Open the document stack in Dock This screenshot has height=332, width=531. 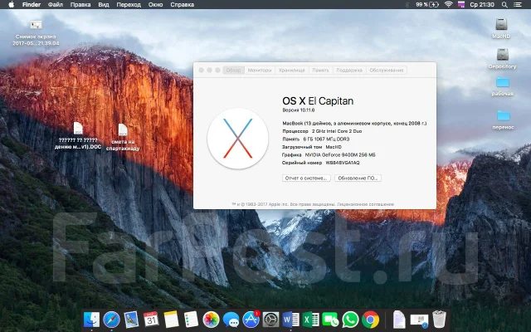pyautogui.click(x=399, y=320)
